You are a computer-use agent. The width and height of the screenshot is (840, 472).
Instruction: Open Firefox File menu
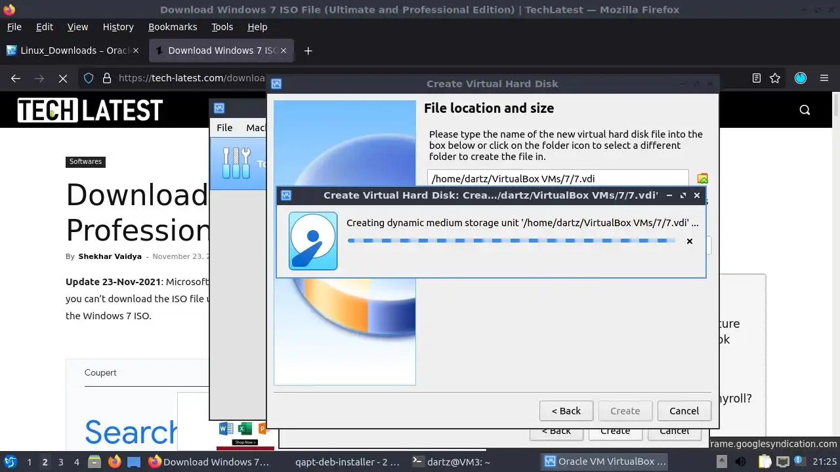(14, 27)
